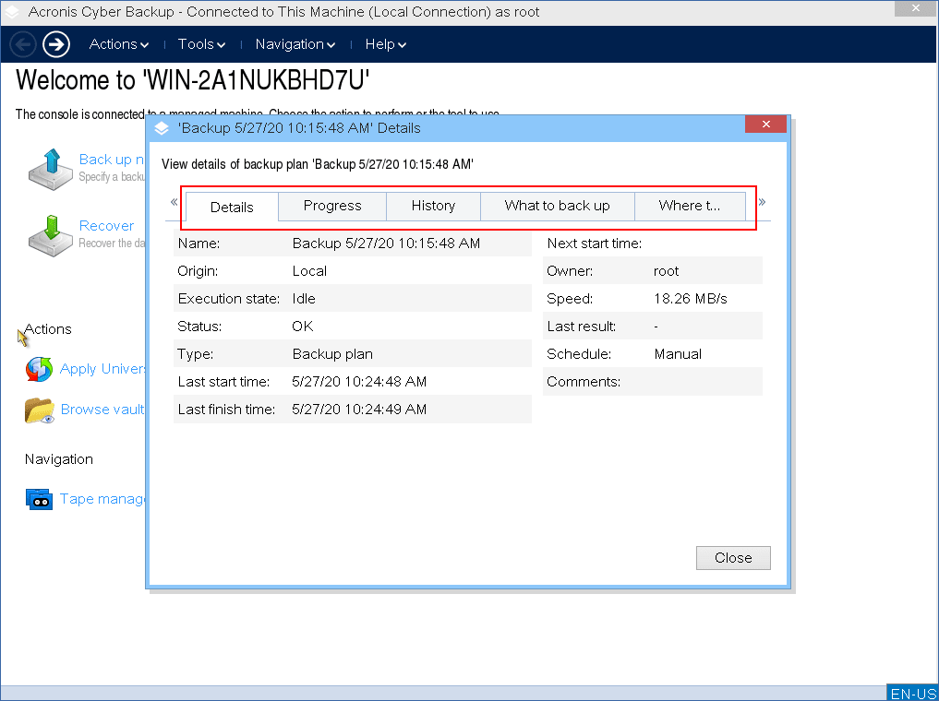
Task: Click the Back up now disk icon
Action: (50, 170)
